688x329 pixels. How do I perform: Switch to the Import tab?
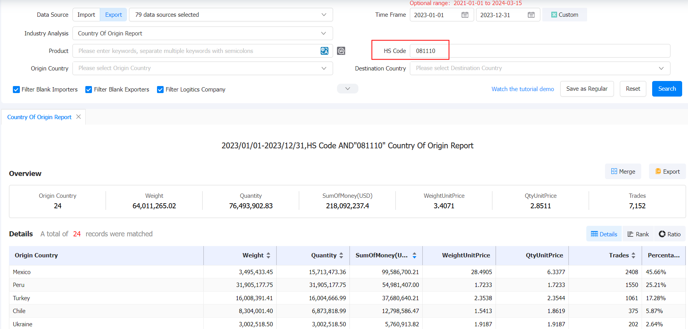coord(86,15)
